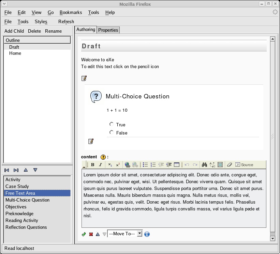The image size is (280, 254).
Task: Add a Reflection Questions iDevice
Action: click(37, 227)
